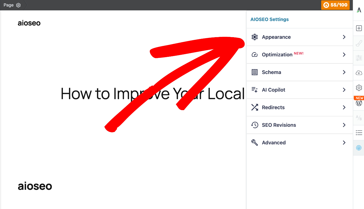The width and height of the screenshot is (364, 209).
Task: Click the gear icon beside Appearance
Action: [255, 37]
